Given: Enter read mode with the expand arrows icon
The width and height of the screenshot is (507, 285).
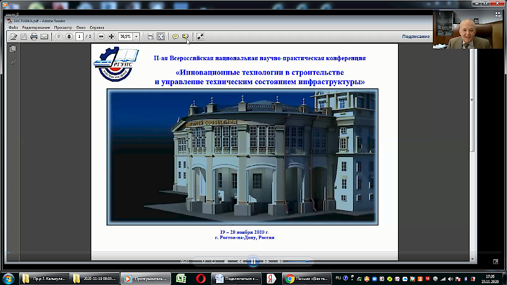Looking at the screenshot, I should (200, 37).
